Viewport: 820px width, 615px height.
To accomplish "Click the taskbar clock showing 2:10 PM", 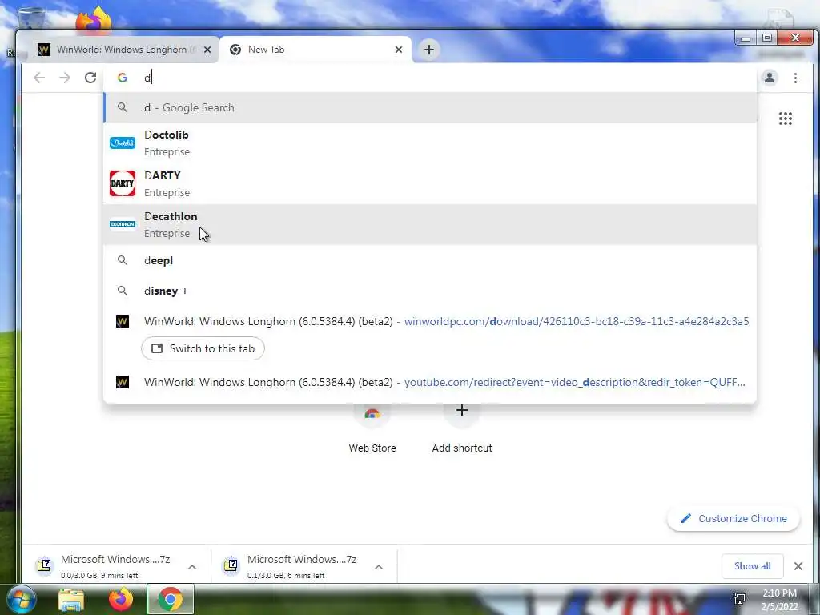I will 779,599.
